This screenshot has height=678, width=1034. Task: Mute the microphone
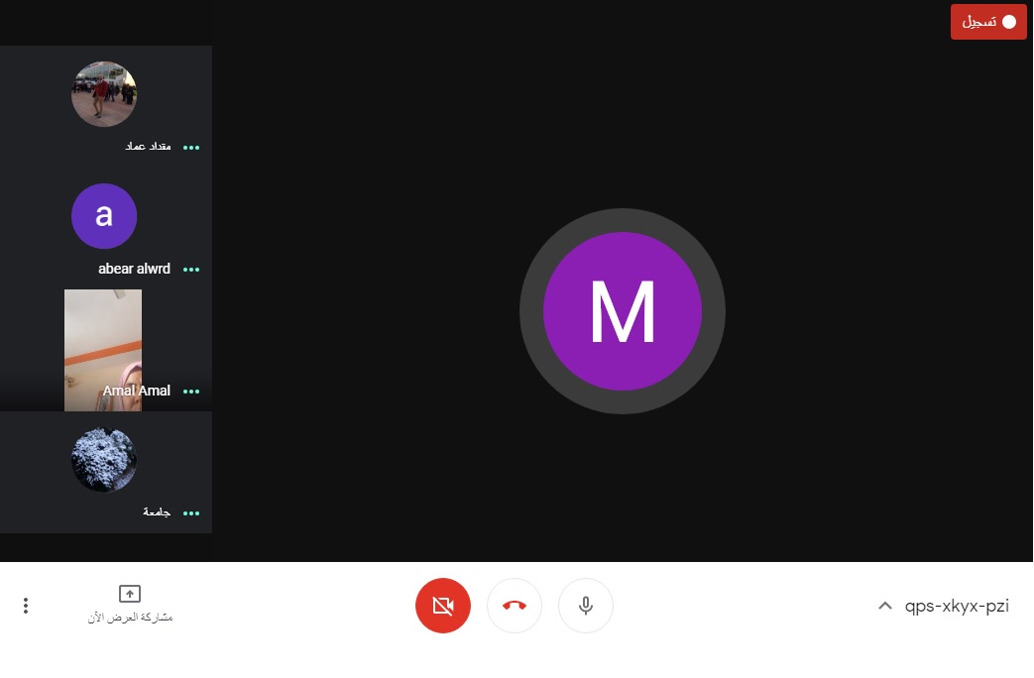[586, 605]
